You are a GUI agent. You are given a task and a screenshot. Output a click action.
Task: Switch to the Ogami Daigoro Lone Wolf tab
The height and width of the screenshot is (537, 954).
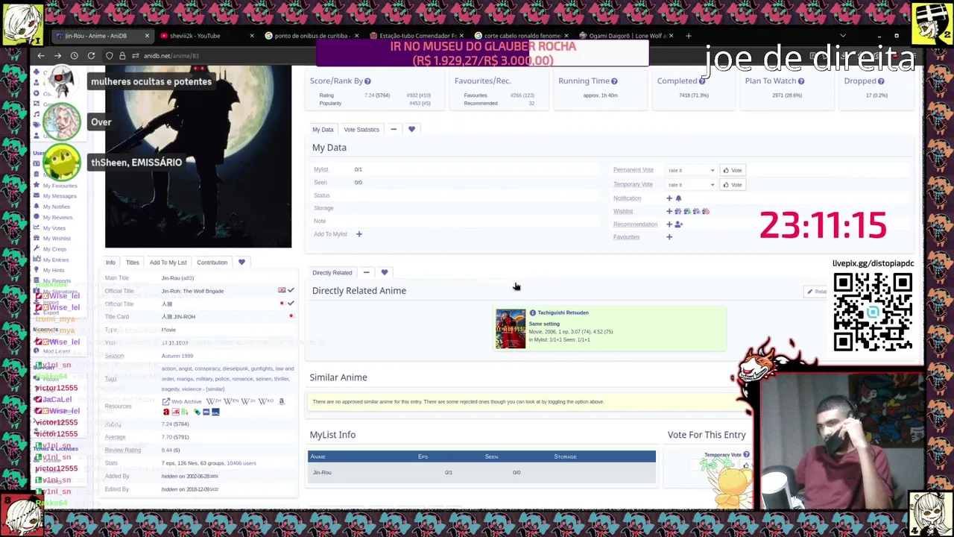[626, 36]
